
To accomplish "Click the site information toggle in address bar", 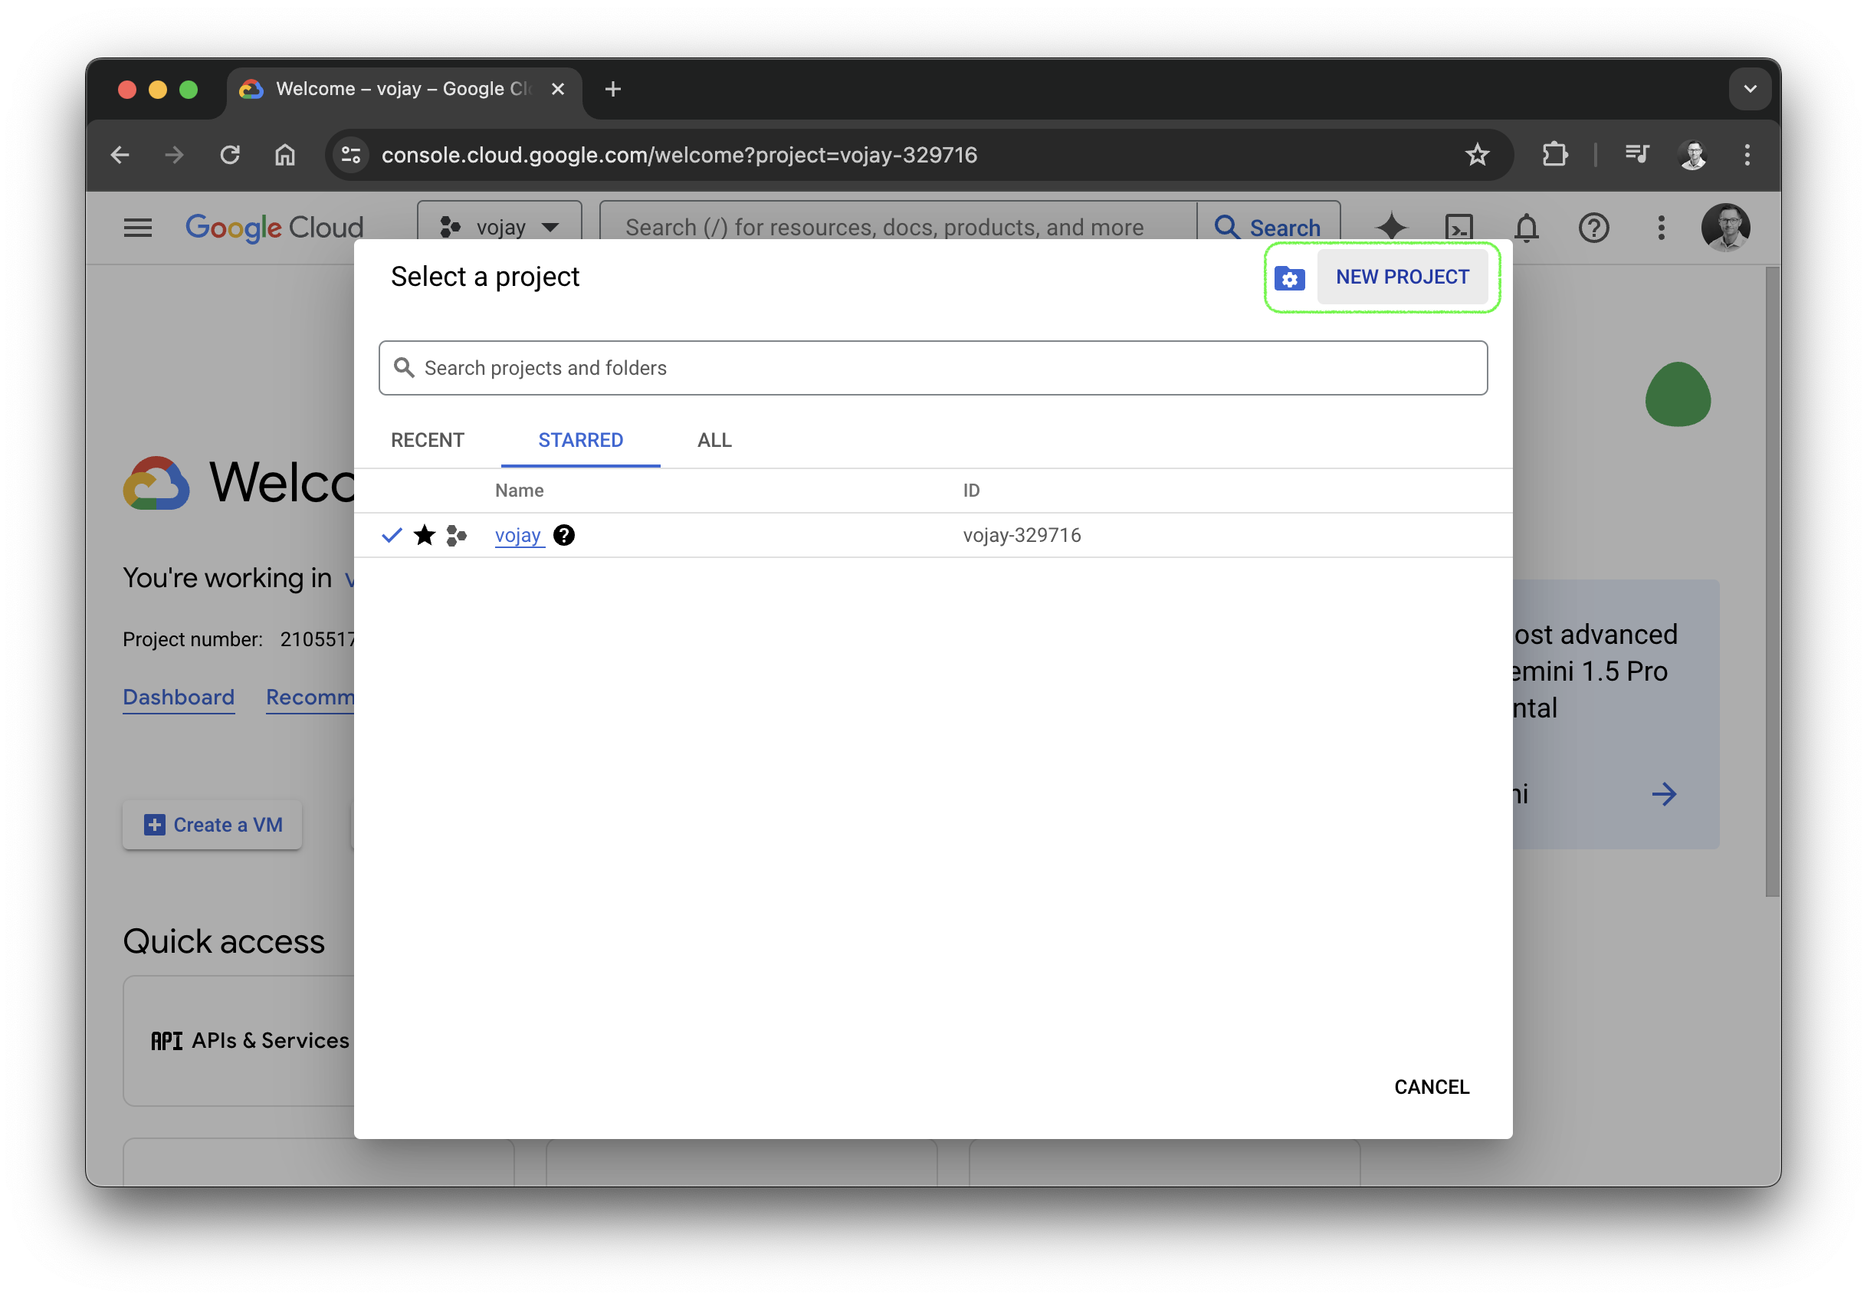I will click(x=350, y=155).
